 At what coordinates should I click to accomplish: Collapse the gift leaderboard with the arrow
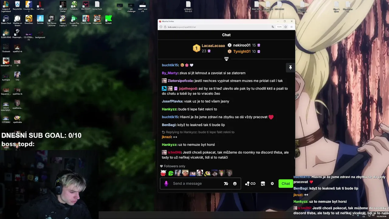pyautogui.click(x=226, y=59)
